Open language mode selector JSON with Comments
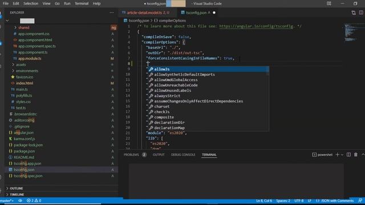The height and width of the screenshot is (205, 365). [x=337, y=200]
